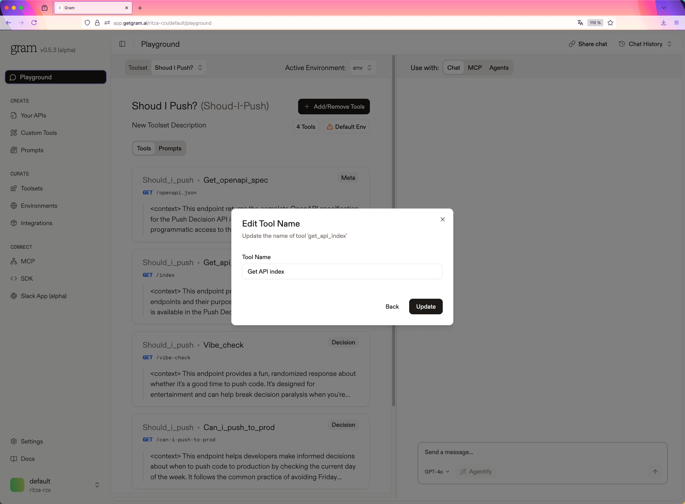Click the site security lock icon
The image size is (685, 504).
tap(97, 23)
